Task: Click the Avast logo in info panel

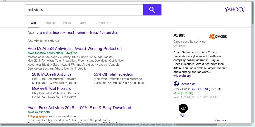Action: pyautogui.click(x=218, y=36)
